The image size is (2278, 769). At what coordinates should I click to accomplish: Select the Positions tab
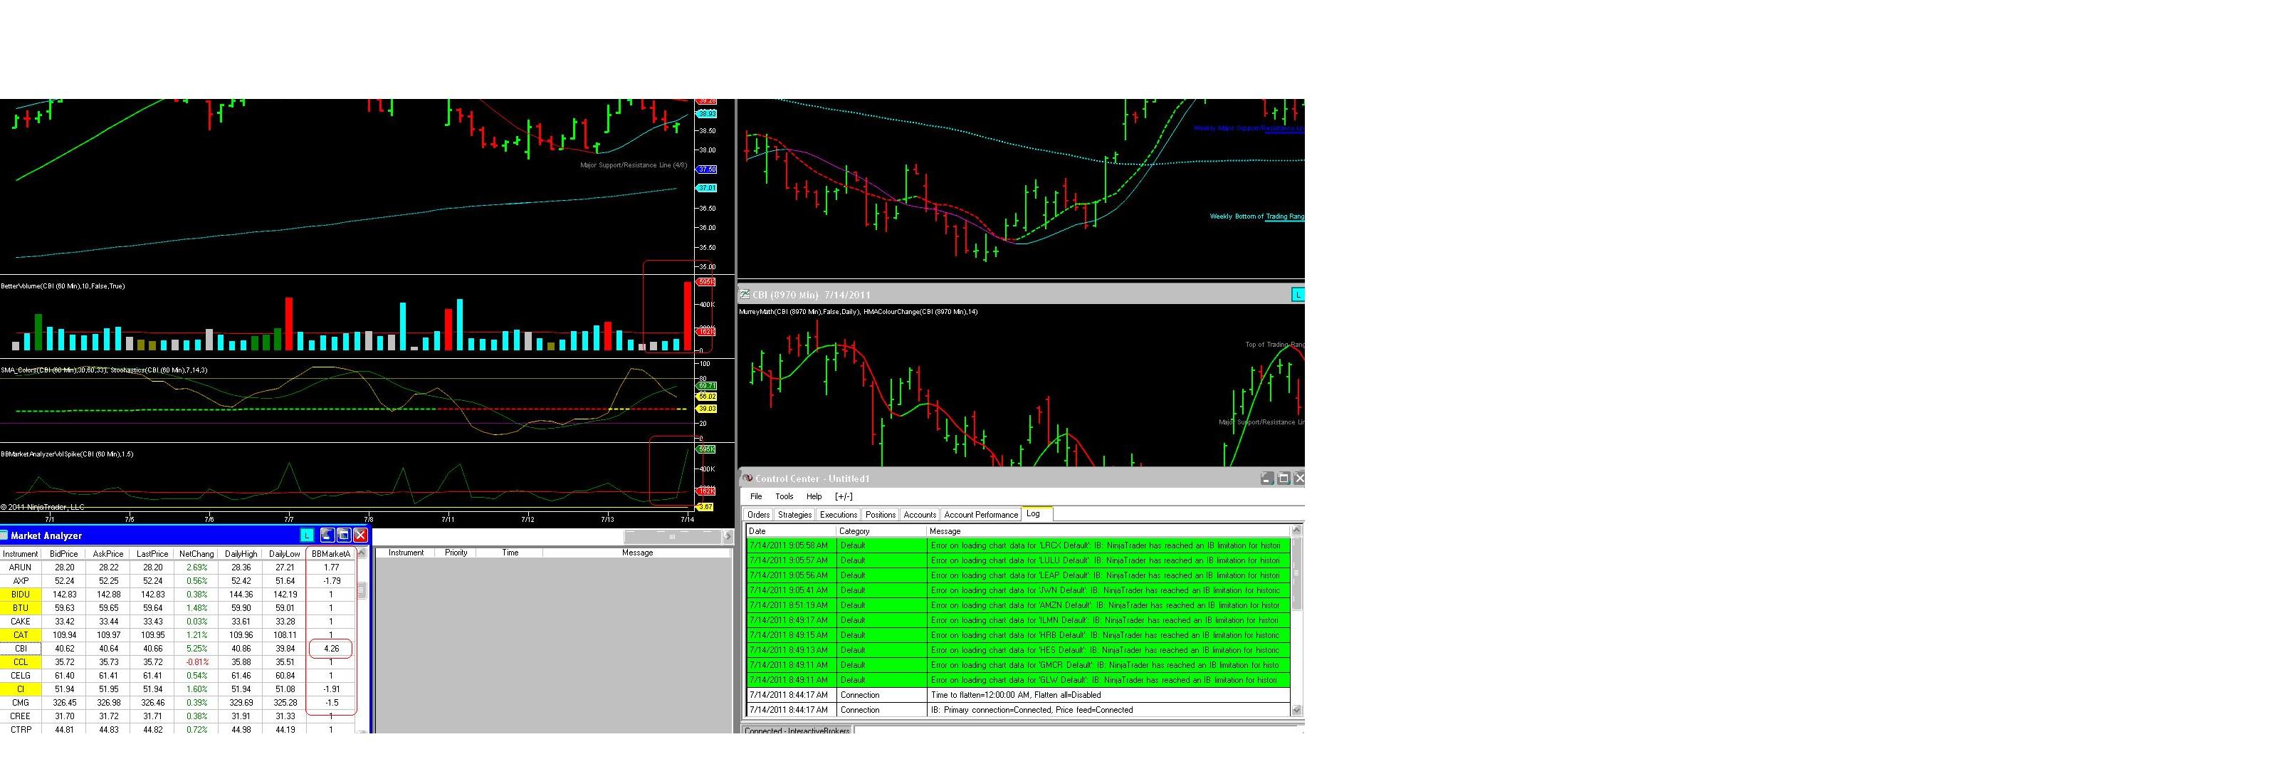pos(880,515)
